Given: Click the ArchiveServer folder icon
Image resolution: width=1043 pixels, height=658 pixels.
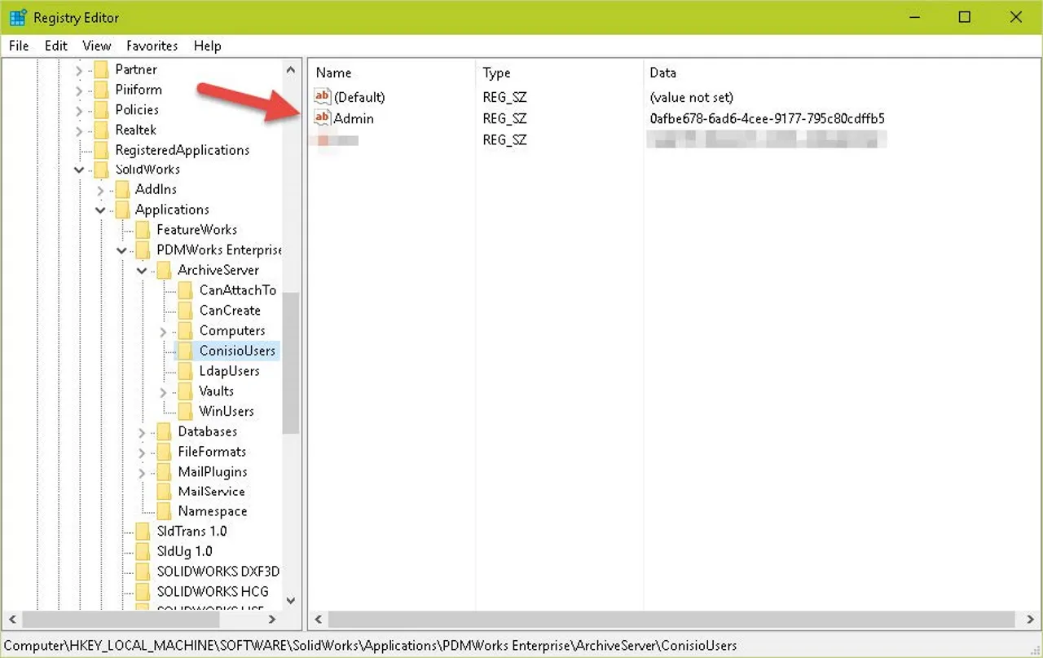Looking at the screenshot, I should tap(165, 270).
